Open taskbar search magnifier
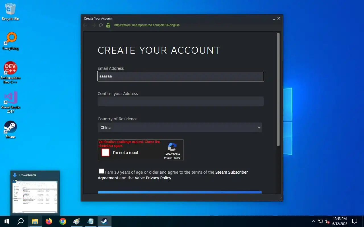364x227 pixels. tap(20, 221)
